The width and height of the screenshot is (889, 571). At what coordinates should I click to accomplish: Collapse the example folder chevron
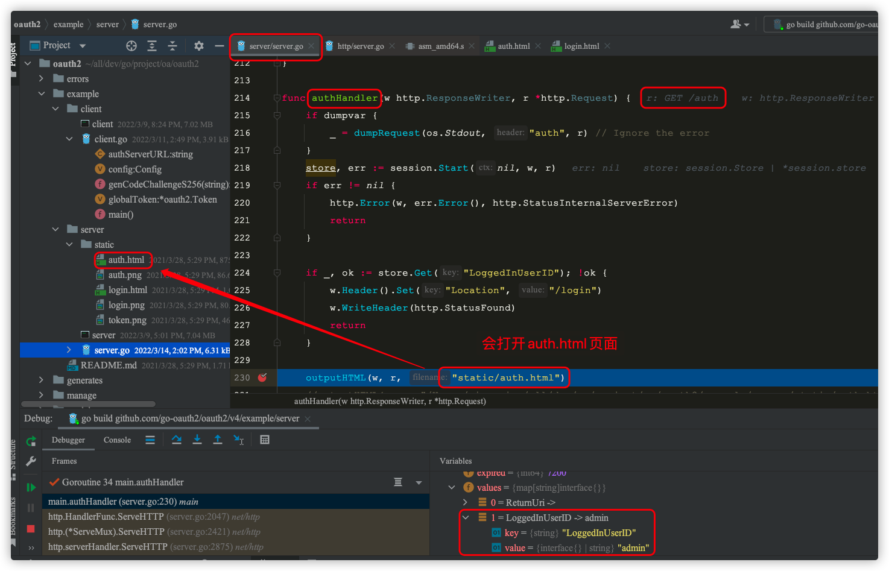point(42,93)
